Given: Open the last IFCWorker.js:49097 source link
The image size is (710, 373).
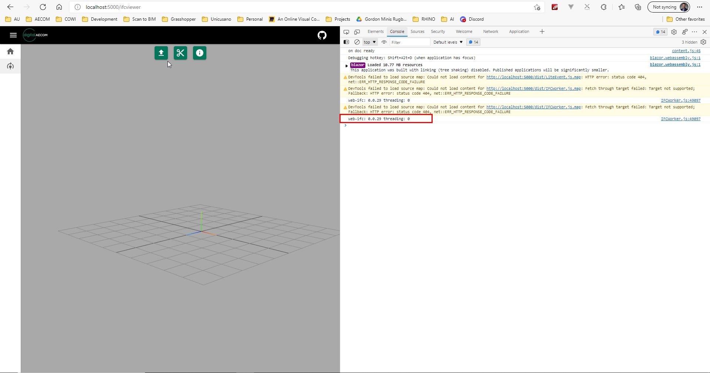Looking at the screenshot, I should (681, 119).
